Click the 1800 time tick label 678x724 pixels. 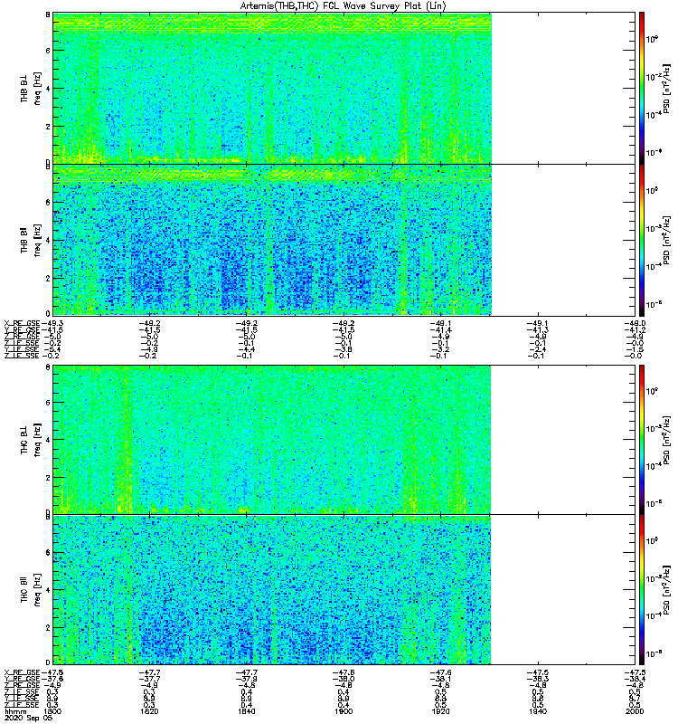[x=52, y=711]
